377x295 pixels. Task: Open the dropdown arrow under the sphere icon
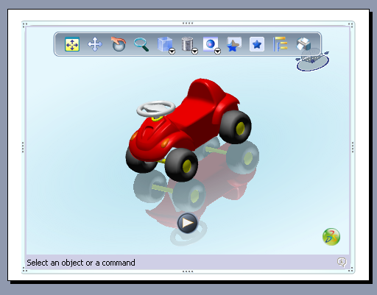218,51
